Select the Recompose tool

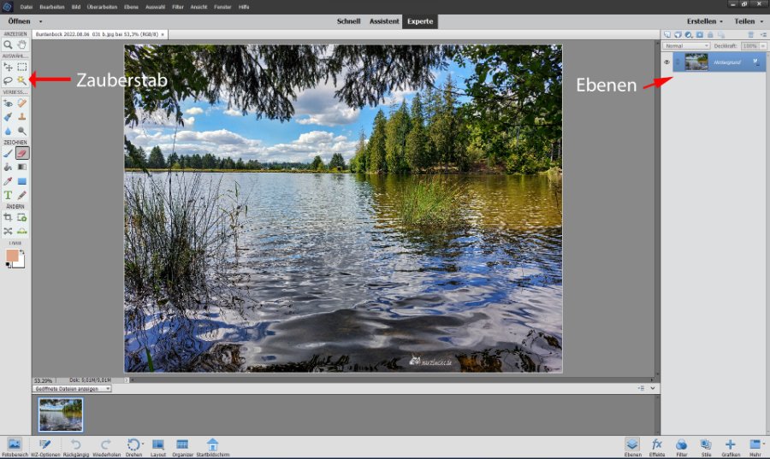coord(22,217)
